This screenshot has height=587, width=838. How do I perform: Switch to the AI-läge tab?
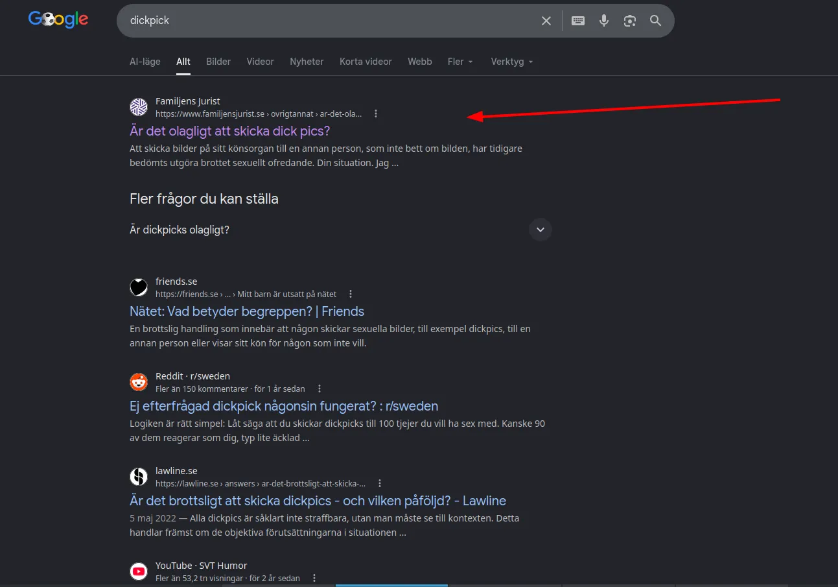[x=145, y=62]
